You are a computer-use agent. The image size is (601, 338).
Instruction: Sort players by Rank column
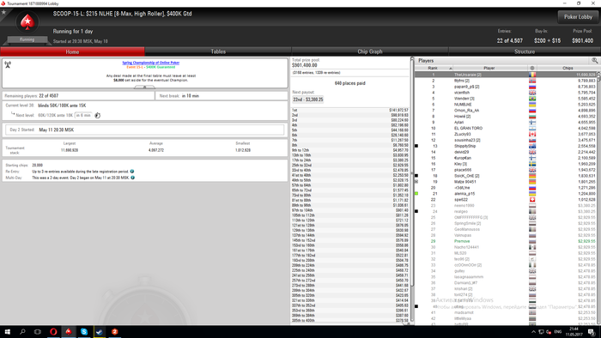pyautogui.click(x=434, y=68)
